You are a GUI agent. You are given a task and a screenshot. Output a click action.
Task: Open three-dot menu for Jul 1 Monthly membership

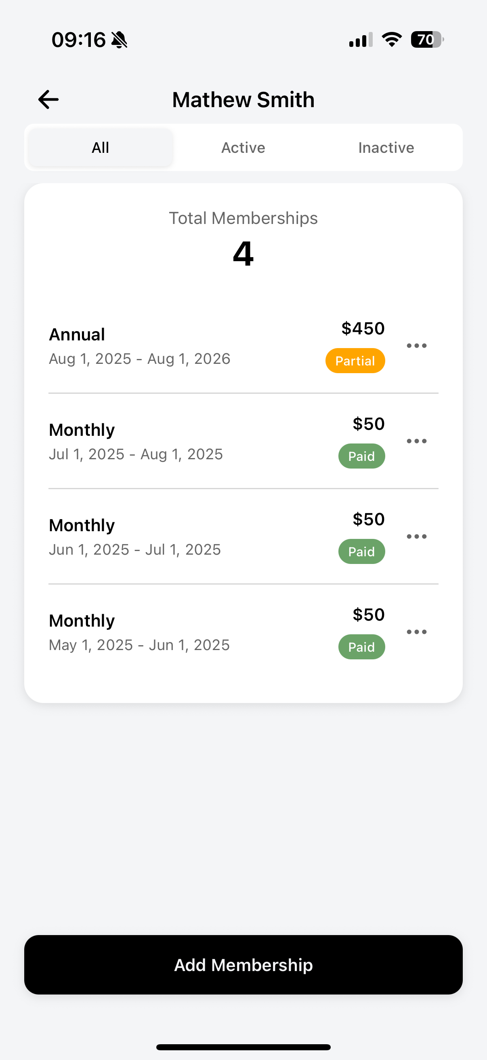pos(416,441)
